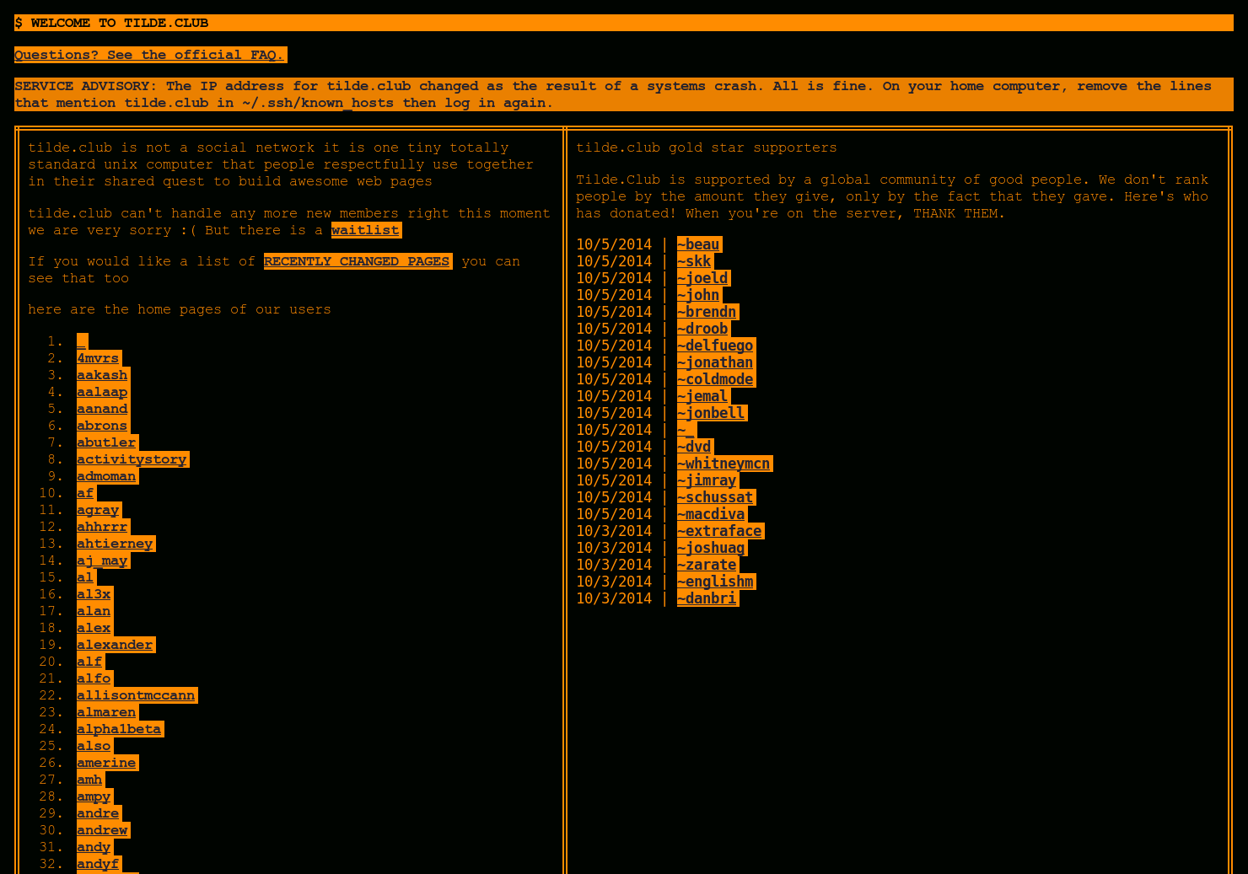Open the andre user link
The height and width of the screenshot is (874, 1248).
[x=98, y=813]
